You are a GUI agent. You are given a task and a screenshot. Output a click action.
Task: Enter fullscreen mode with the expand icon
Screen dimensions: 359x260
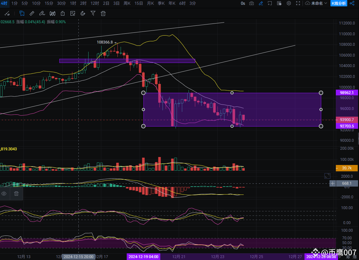click(x=298, y=3)
